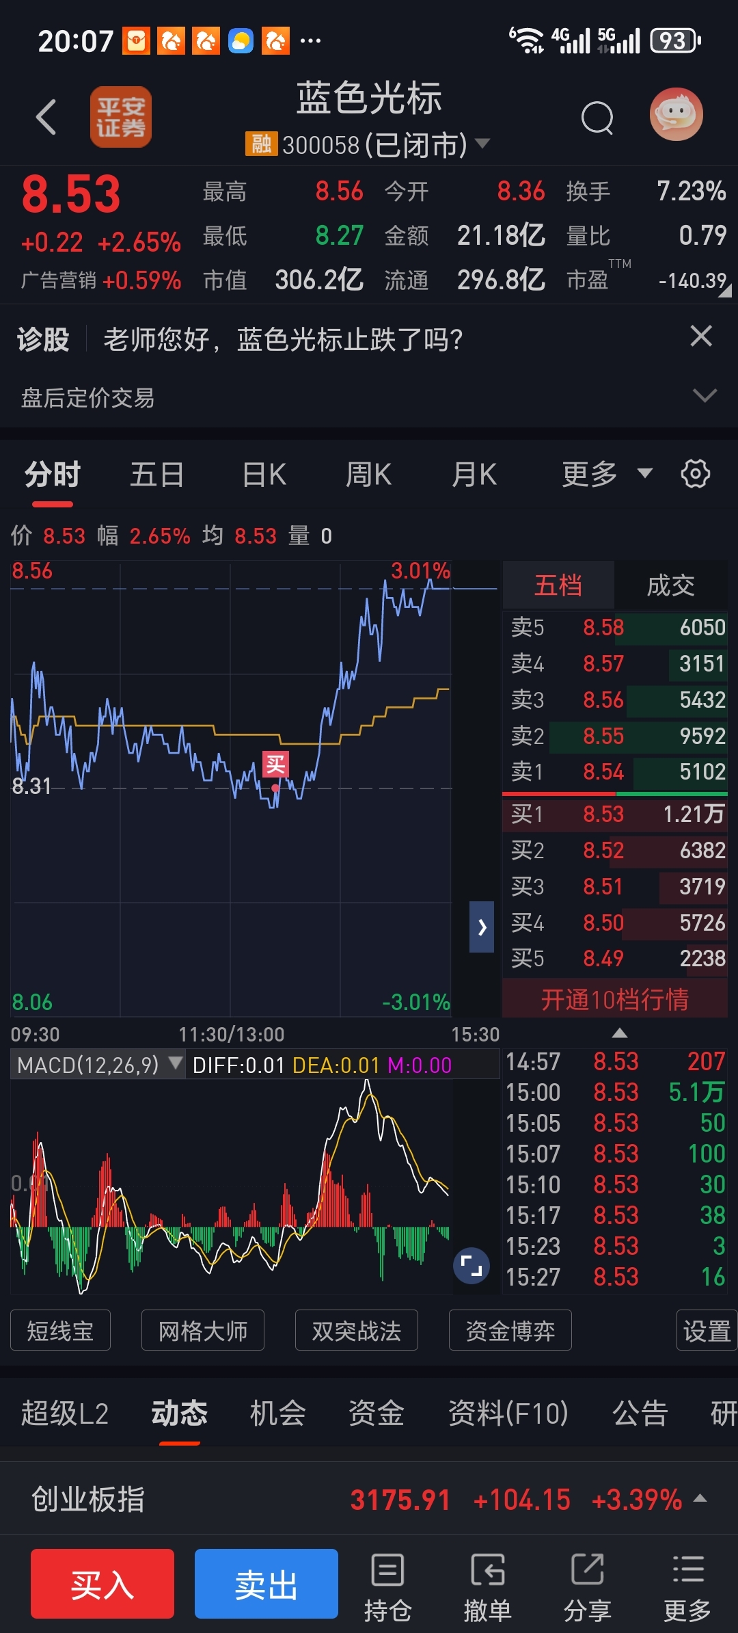The height and width of the screenshot is (1633, 738).
Task: Select 卖3 row at 8.56
Action: tap(615, 700)
